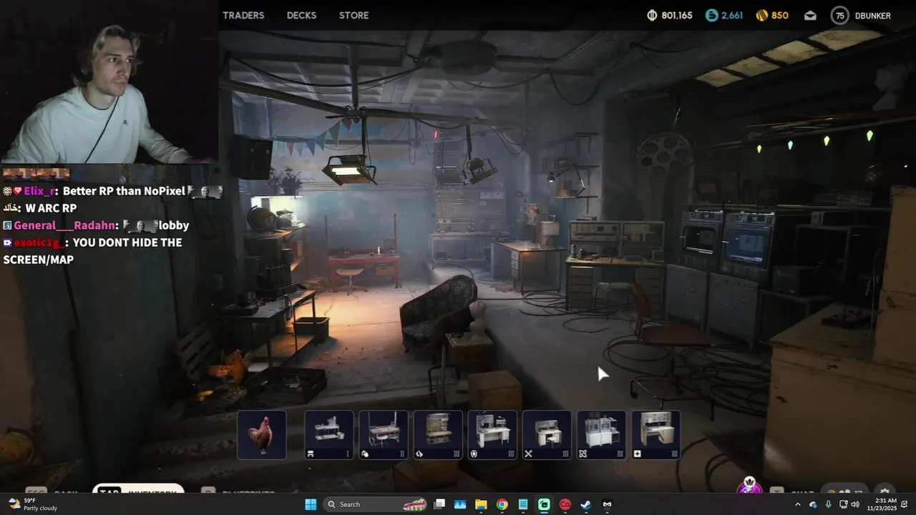916x515 pixels.
Task: Select the refiner station level III
Action: pos(601,435)
